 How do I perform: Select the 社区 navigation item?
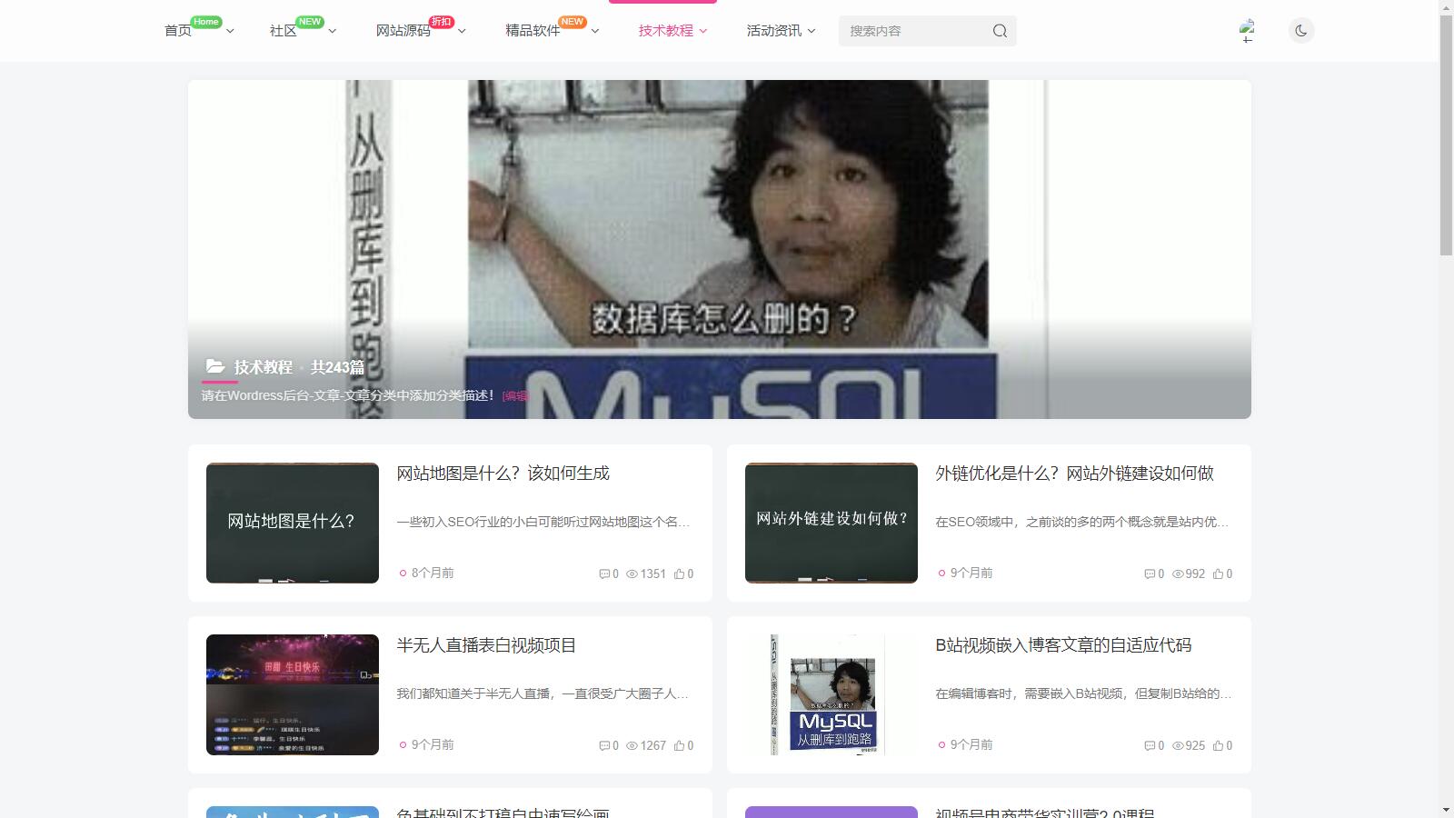click(x=283, y=31)
